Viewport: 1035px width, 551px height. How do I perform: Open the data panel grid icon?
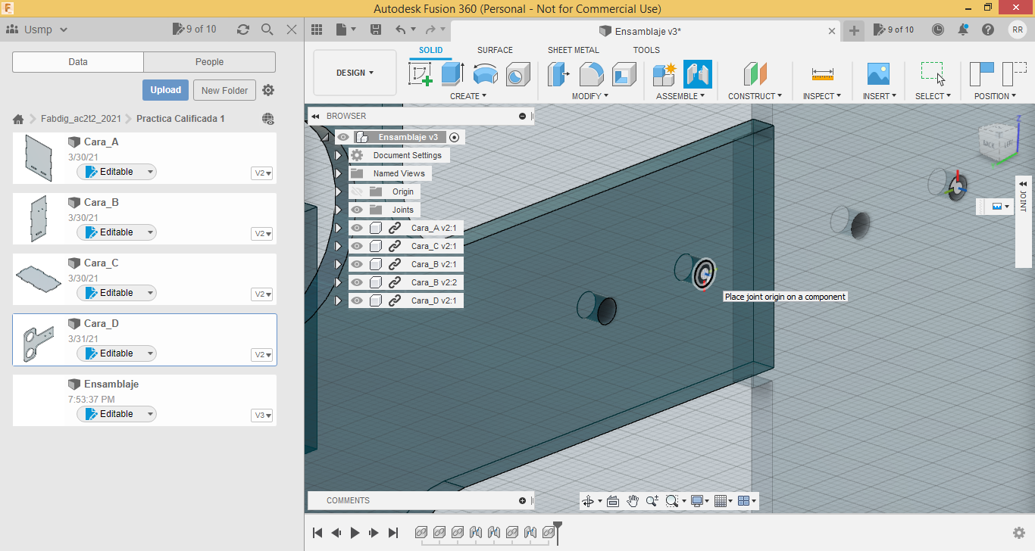pos(317,30)
